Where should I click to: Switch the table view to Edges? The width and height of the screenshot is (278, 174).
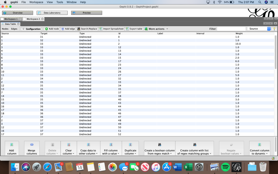pyautogui.click(x=14, y=29)
